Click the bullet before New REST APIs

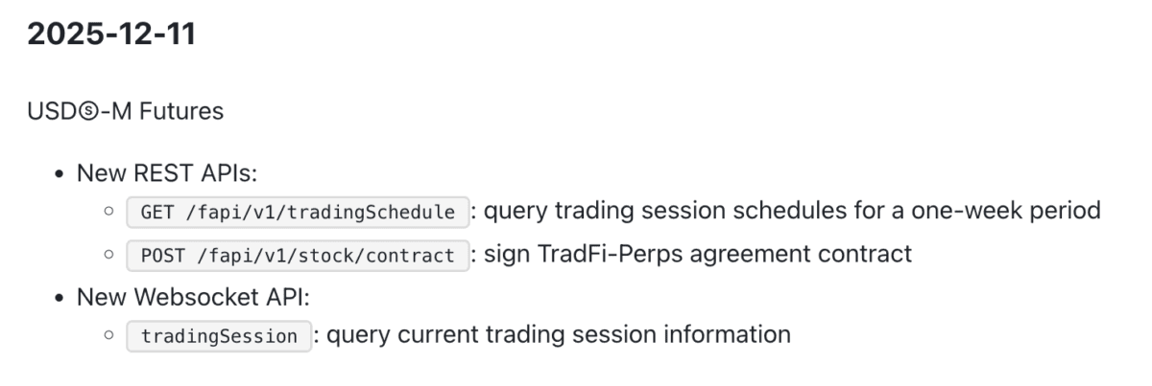coord(60,173)
